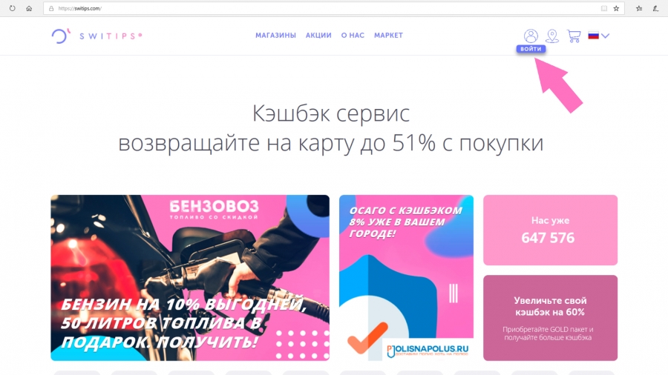Open the МАГАЗИНЫ menu item
The image size is (668, 375).
pos(275,36)
